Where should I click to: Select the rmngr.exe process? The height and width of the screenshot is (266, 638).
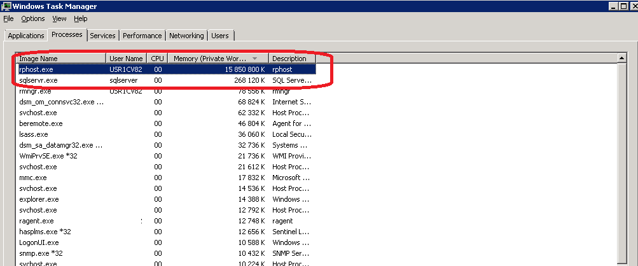[167, 91]
